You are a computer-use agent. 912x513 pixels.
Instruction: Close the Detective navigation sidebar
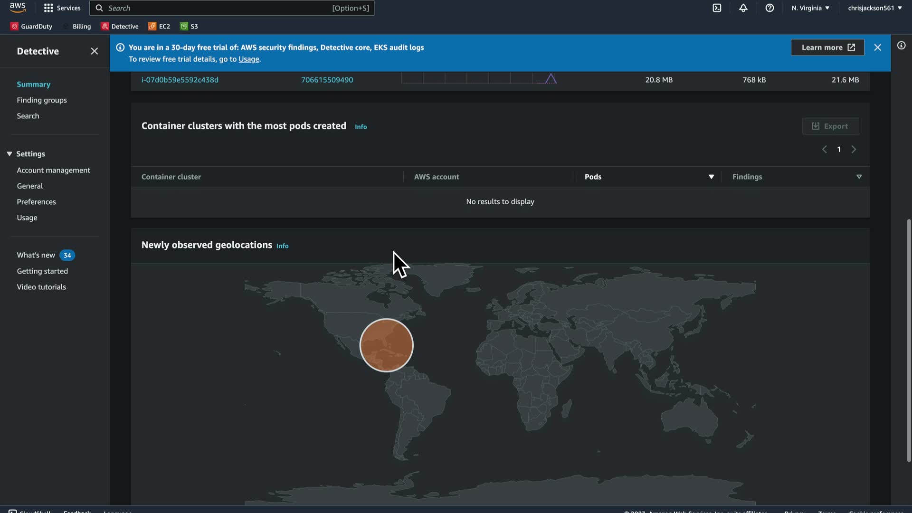[x=95, y=51]
